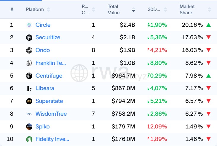The width and height of the screenshot is (217, 146).
Task: Click the Libeara logo icon
Action: [x=29, y=88]
